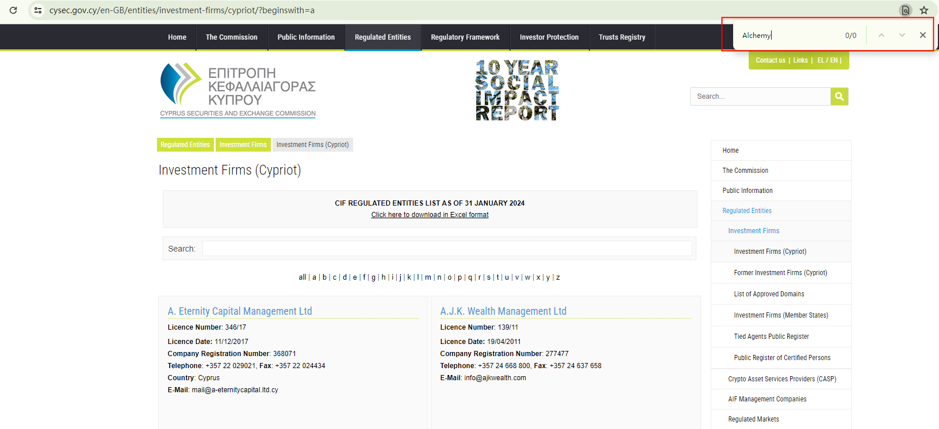The image size is (939, 429).
Task: Open A. Eternity Capital Management Ltd entry
Action: (240, 311)
